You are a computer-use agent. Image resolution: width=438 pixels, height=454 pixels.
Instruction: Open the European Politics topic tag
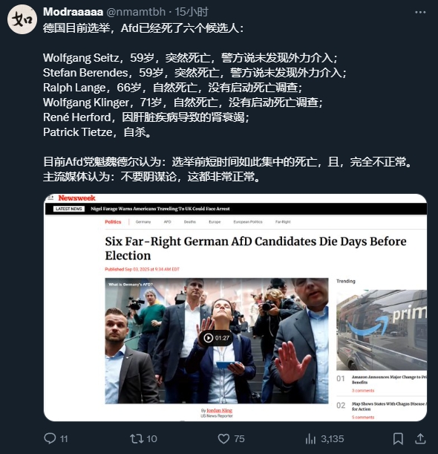click(248, 221)
